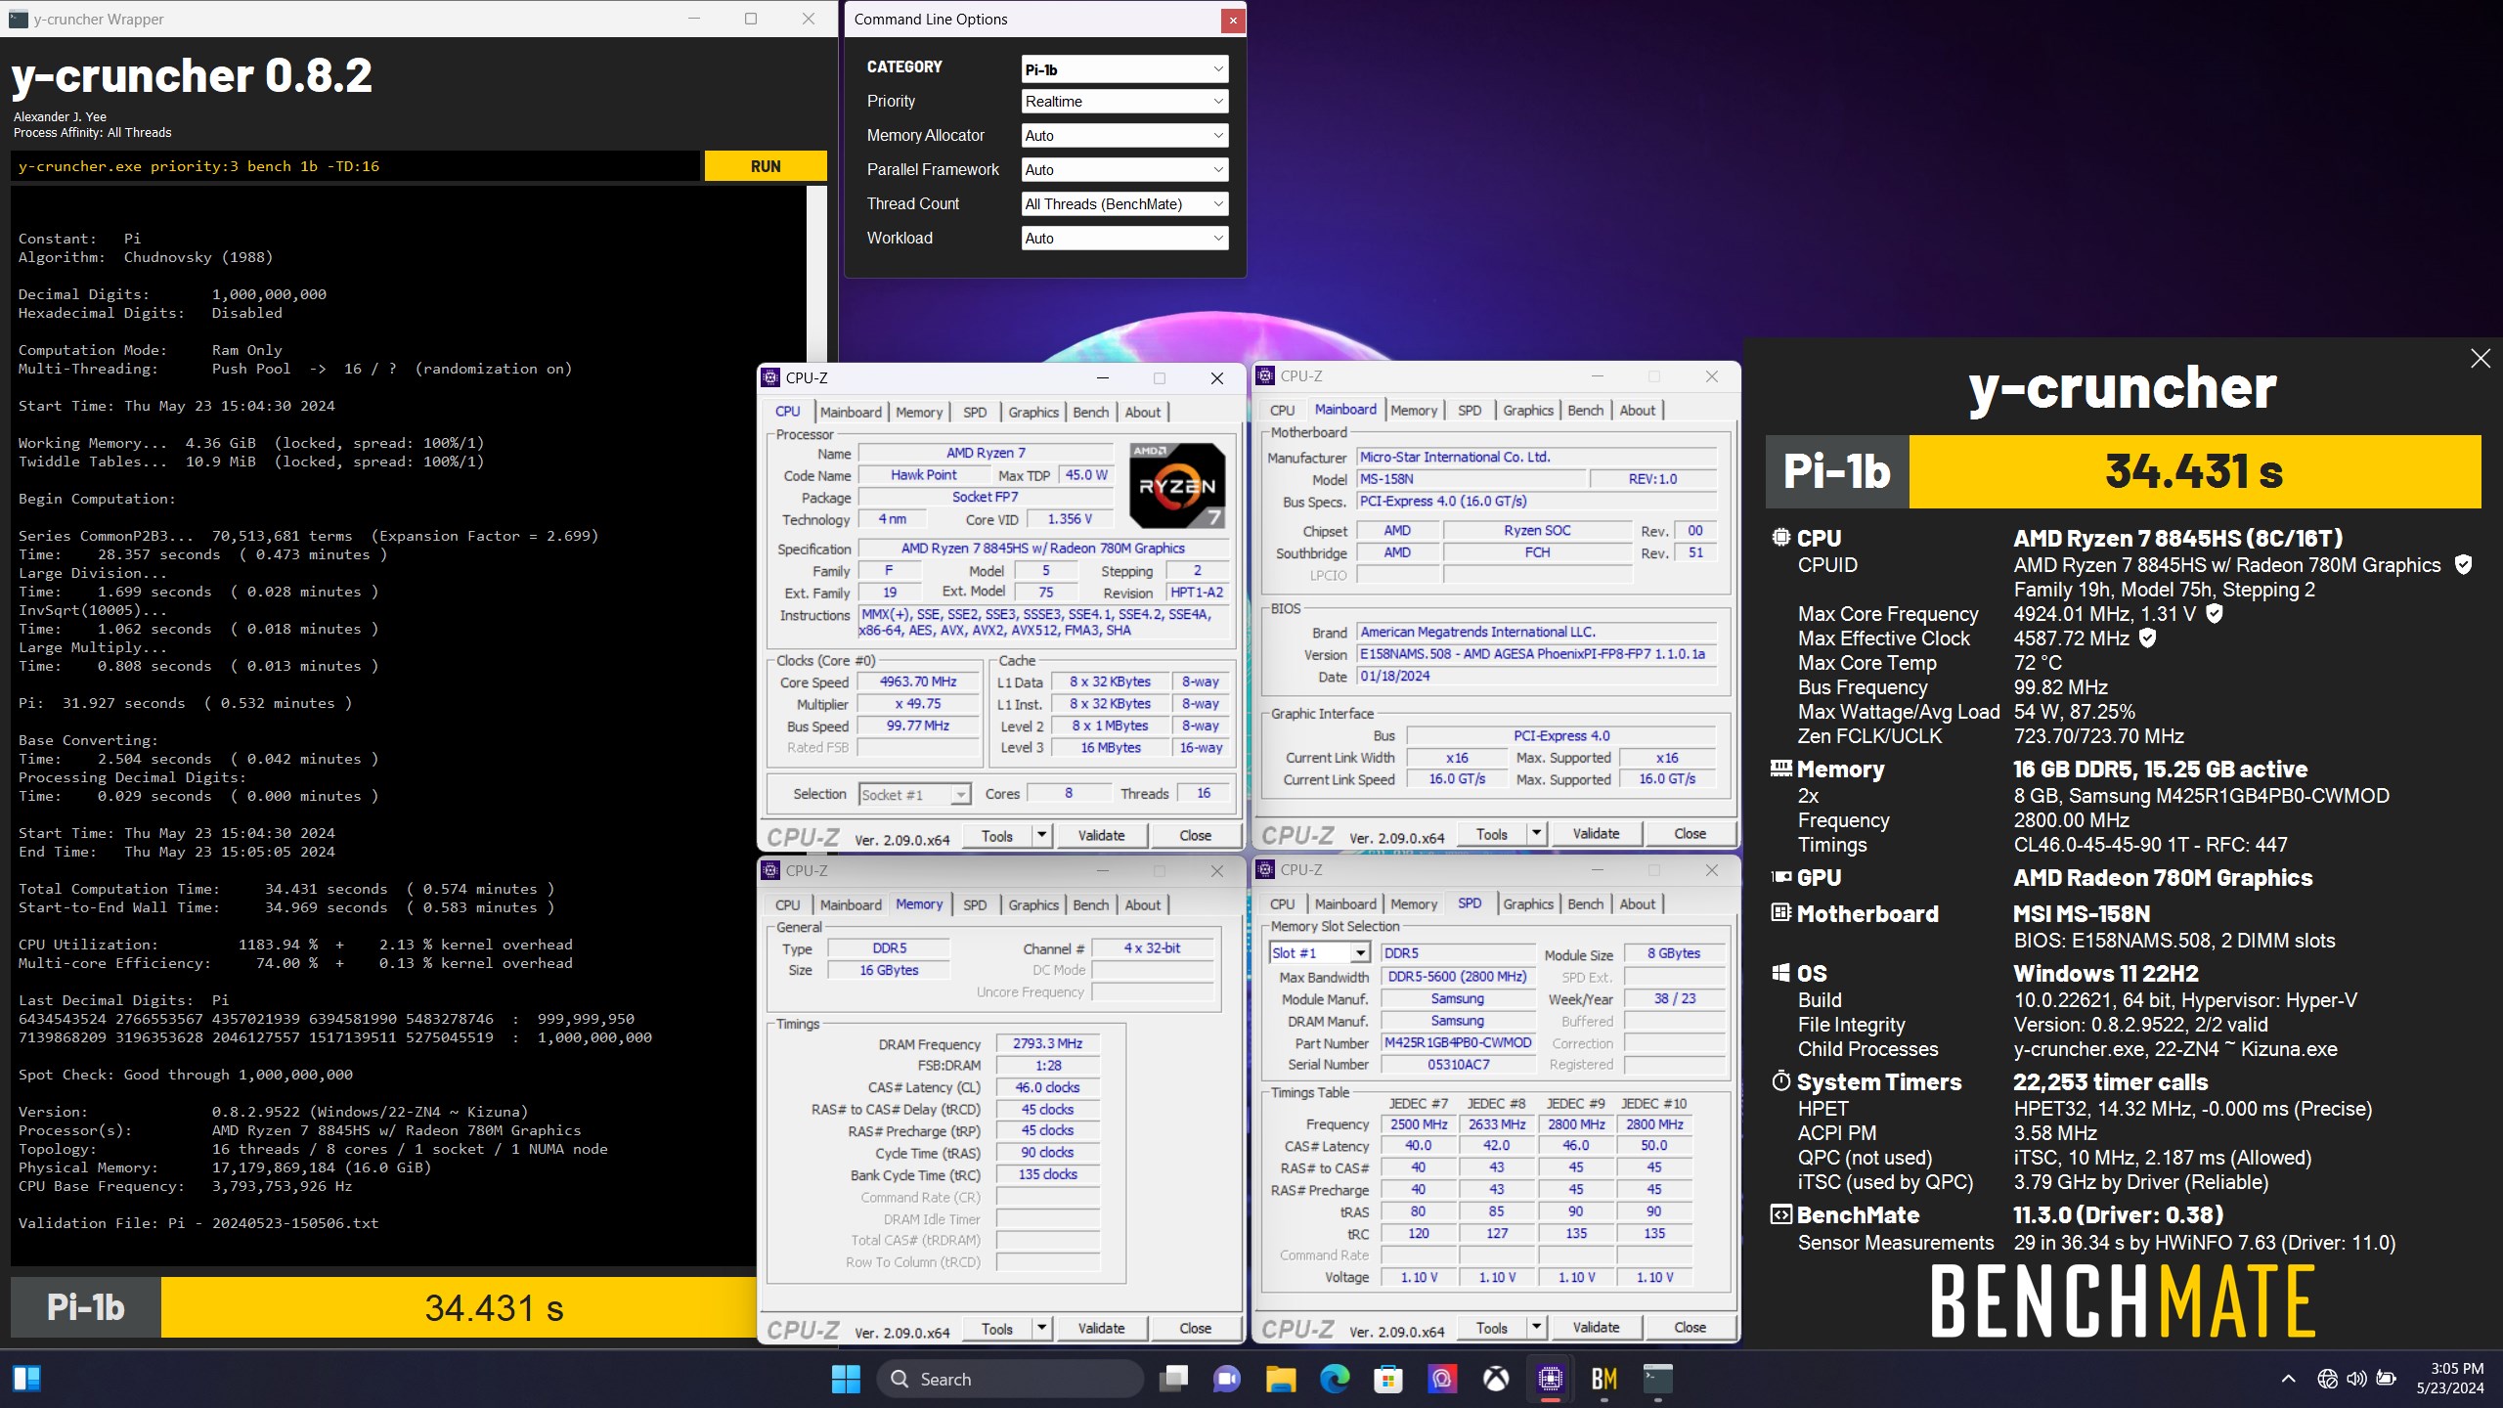Click the yellow RUN button
The image size is (2503, 1408).
[766, 166]
